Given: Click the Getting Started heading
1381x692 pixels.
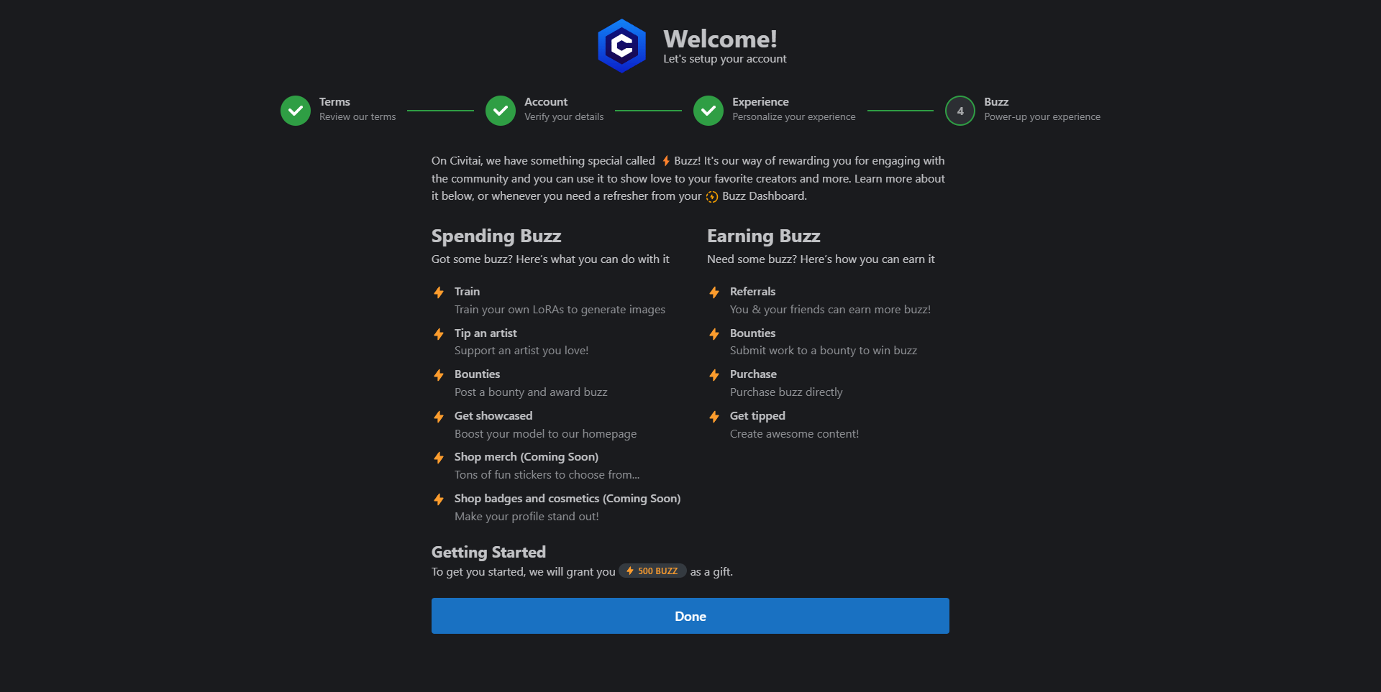Looking at the screenshot, I should [488, 553].
